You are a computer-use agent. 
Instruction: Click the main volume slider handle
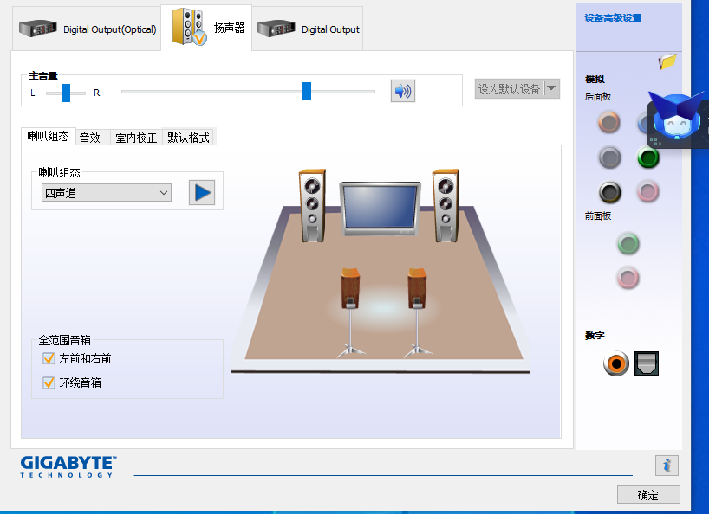(307, 91)
